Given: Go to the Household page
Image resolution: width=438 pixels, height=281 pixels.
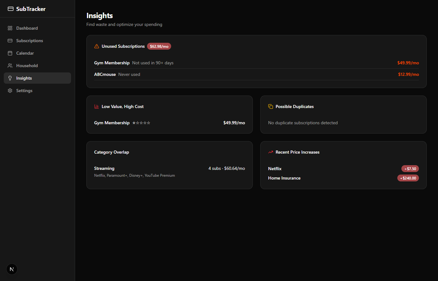Looking at the screenshot, I should (x=27, y=66).
